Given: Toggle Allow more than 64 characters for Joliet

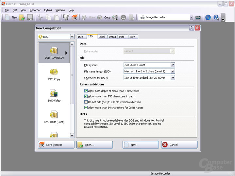Looking at the screenshot, I should [86, 108].
